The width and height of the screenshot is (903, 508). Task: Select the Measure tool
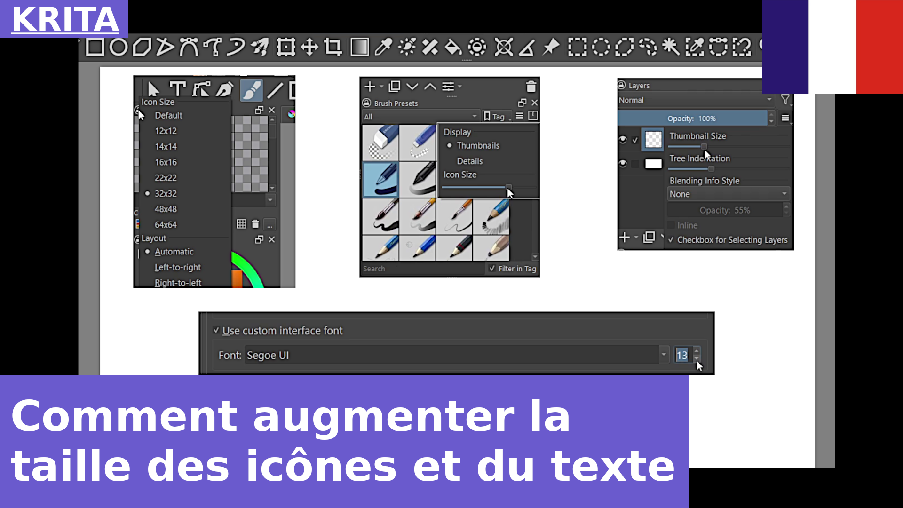pos(527,47)
